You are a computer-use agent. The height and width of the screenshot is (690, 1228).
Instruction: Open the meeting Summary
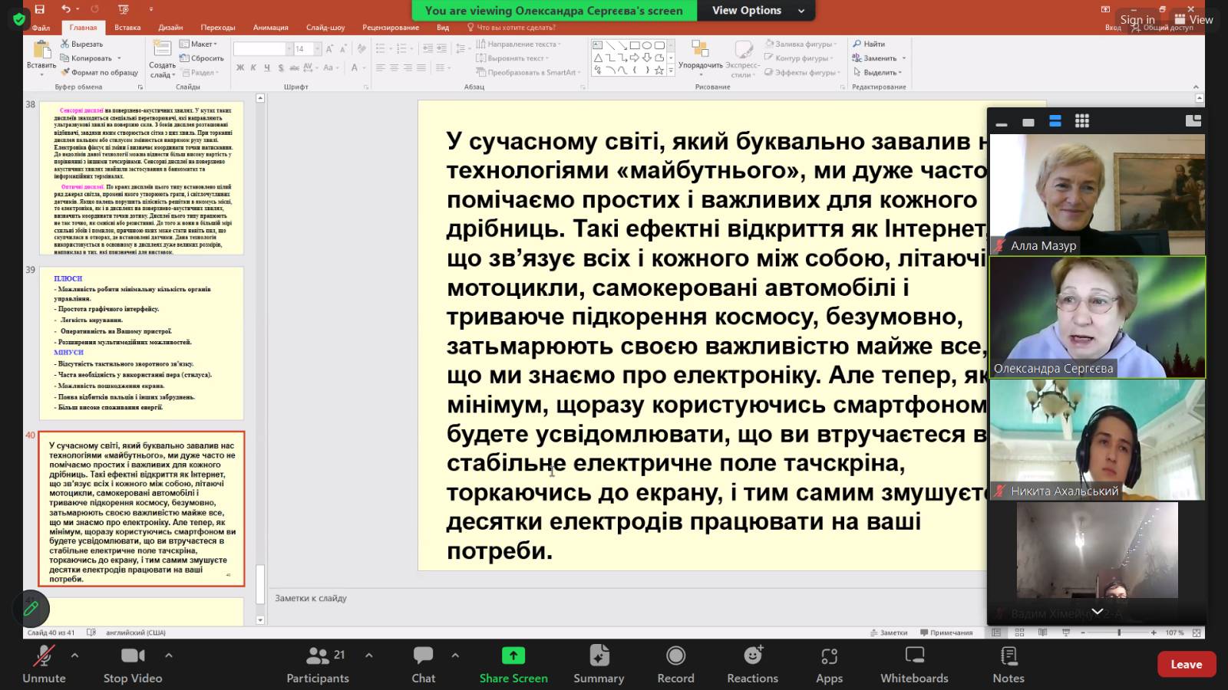(x=599, y=664)
